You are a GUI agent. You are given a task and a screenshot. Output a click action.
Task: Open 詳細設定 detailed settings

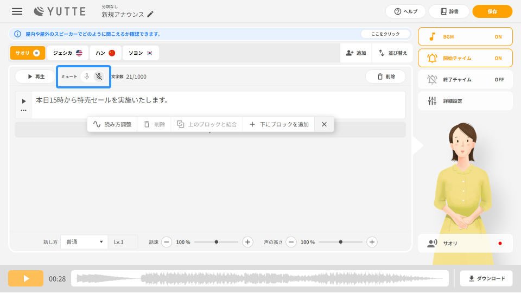point(465,101)
